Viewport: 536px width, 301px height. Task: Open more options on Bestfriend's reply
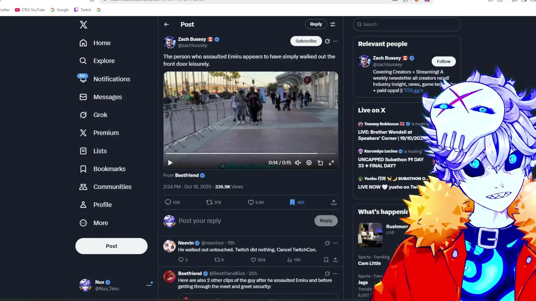(x=335, y=273)
